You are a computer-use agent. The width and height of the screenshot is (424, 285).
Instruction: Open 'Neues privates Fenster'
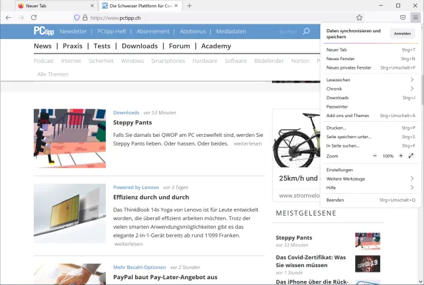coord(370,67)
